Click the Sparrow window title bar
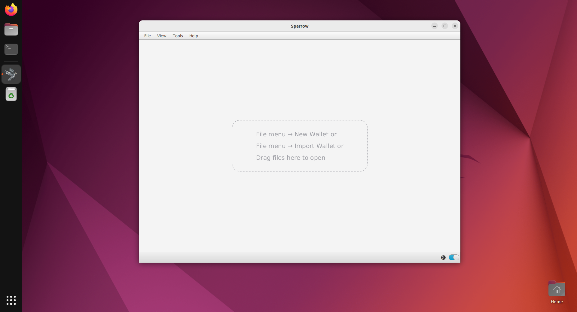The height and width of the screenshot is (312, 577). [x=299, y=26]
